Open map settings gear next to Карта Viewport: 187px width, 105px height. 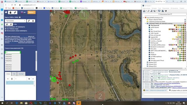(x=20, y=17)
